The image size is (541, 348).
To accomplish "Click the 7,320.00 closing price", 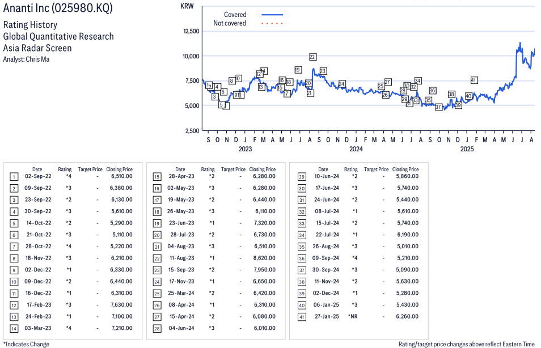I will (265, 223).
